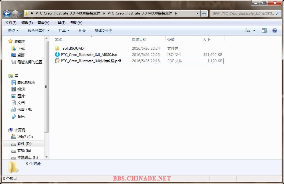The image size is (284, 184).
Task: Open 最近访问的位置 in favorites
Action: click(30, 62)
